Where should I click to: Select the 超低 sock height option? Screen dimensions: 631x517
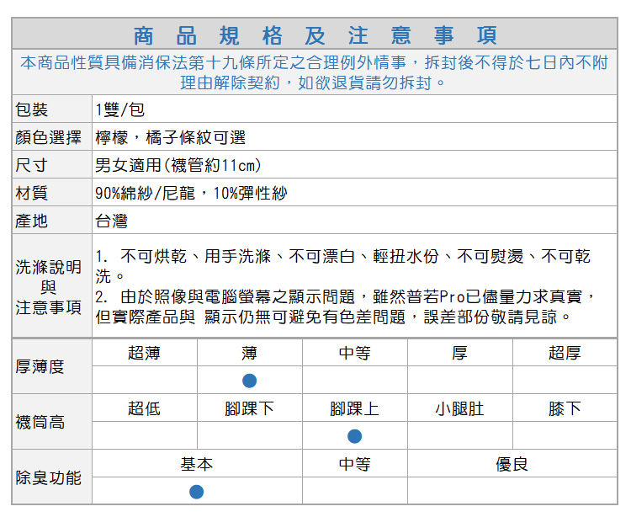(144, 409)
